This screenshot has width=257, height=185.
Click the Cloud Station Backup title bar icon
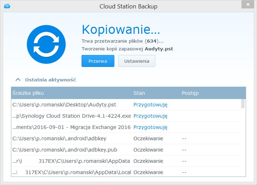[x=7, y=6]
